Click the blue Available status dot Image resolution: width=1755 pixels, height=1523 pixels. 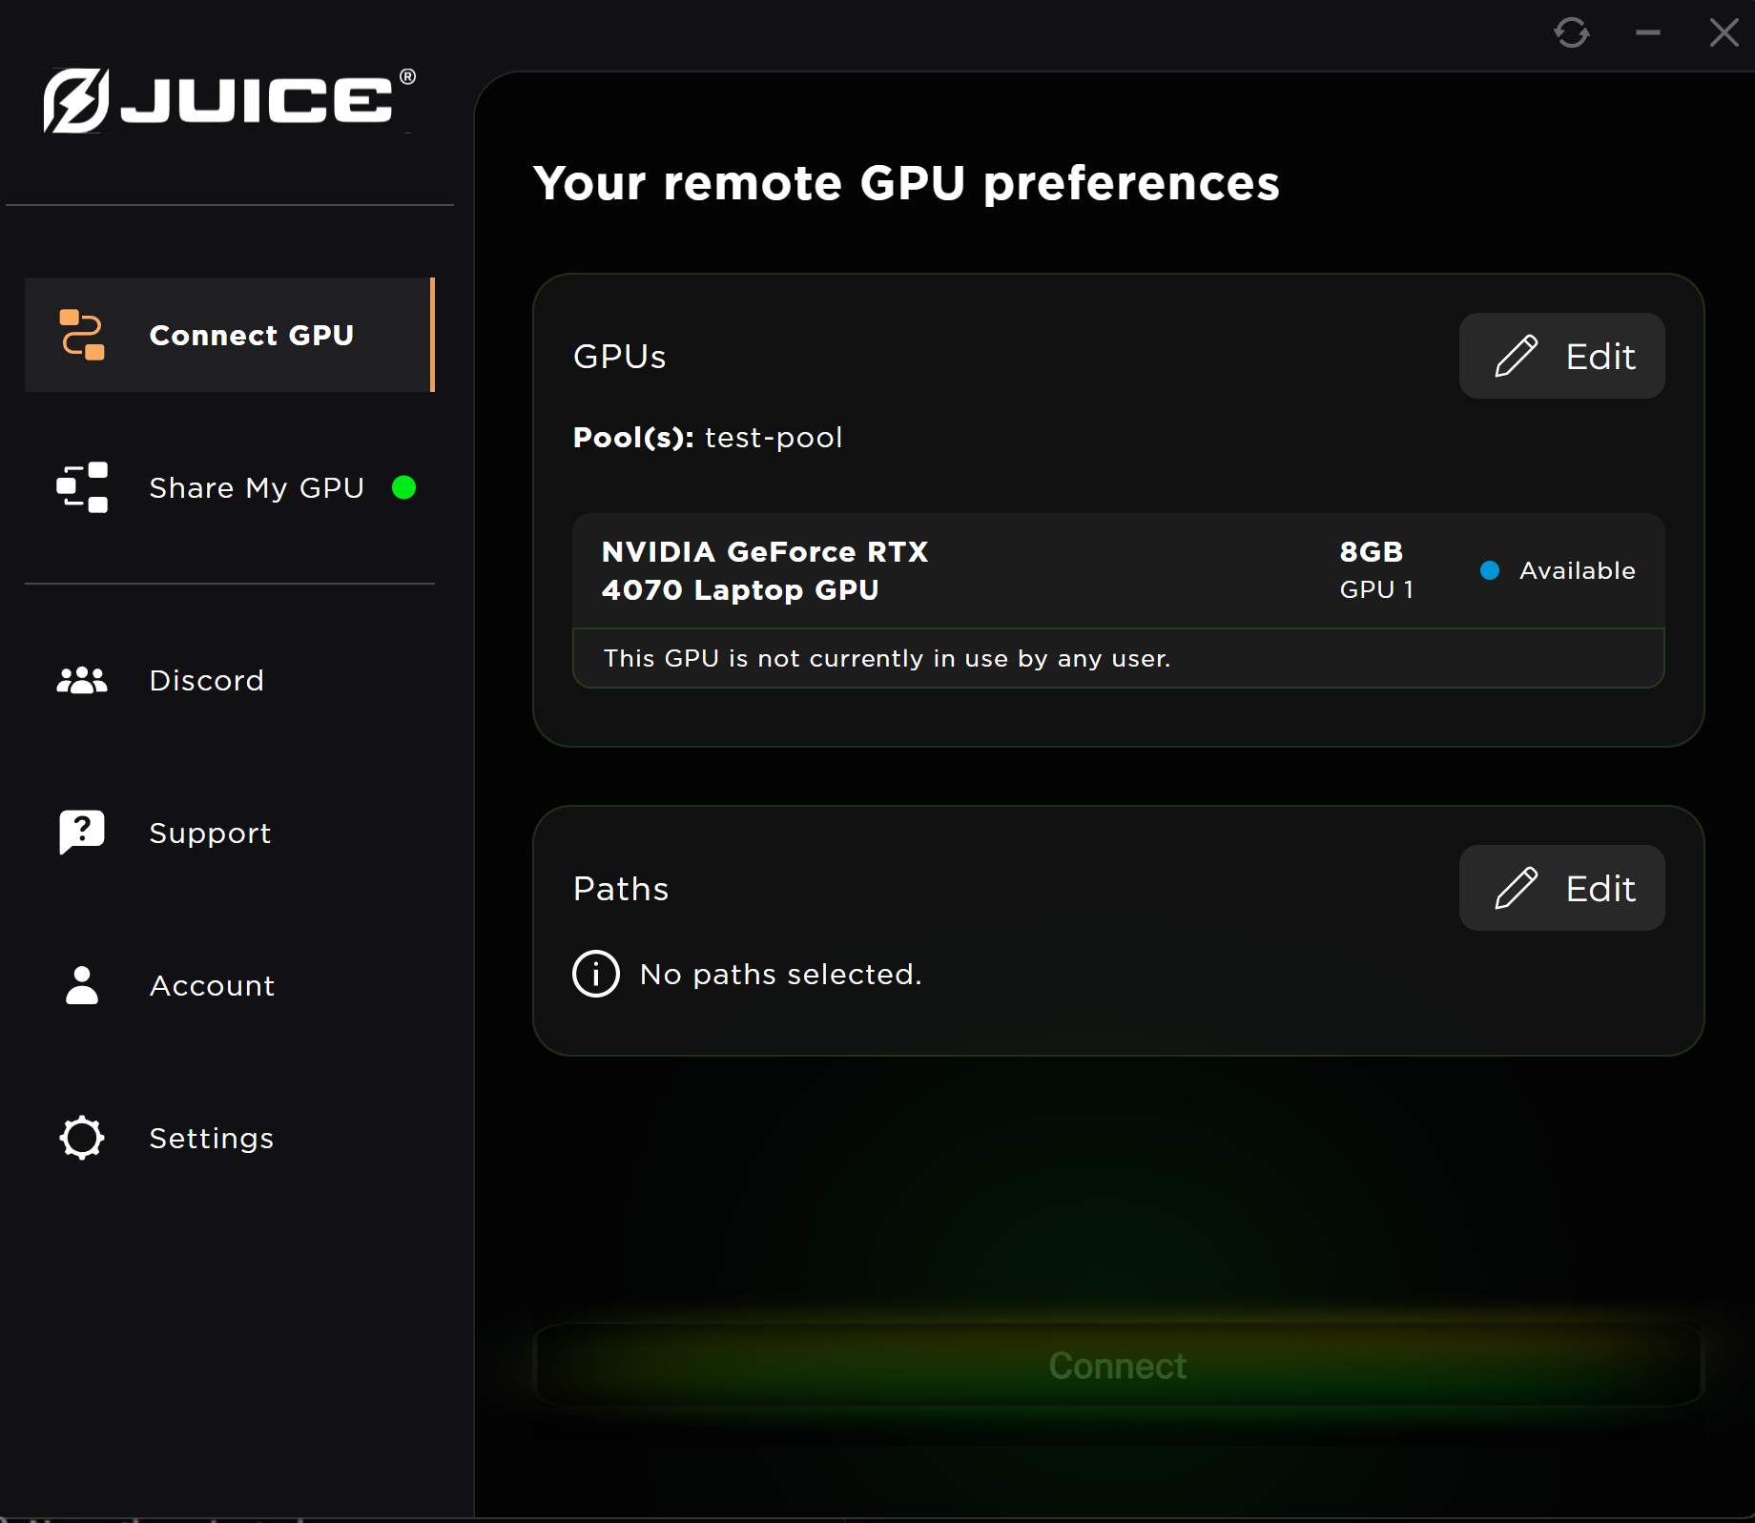[1490, 570]
